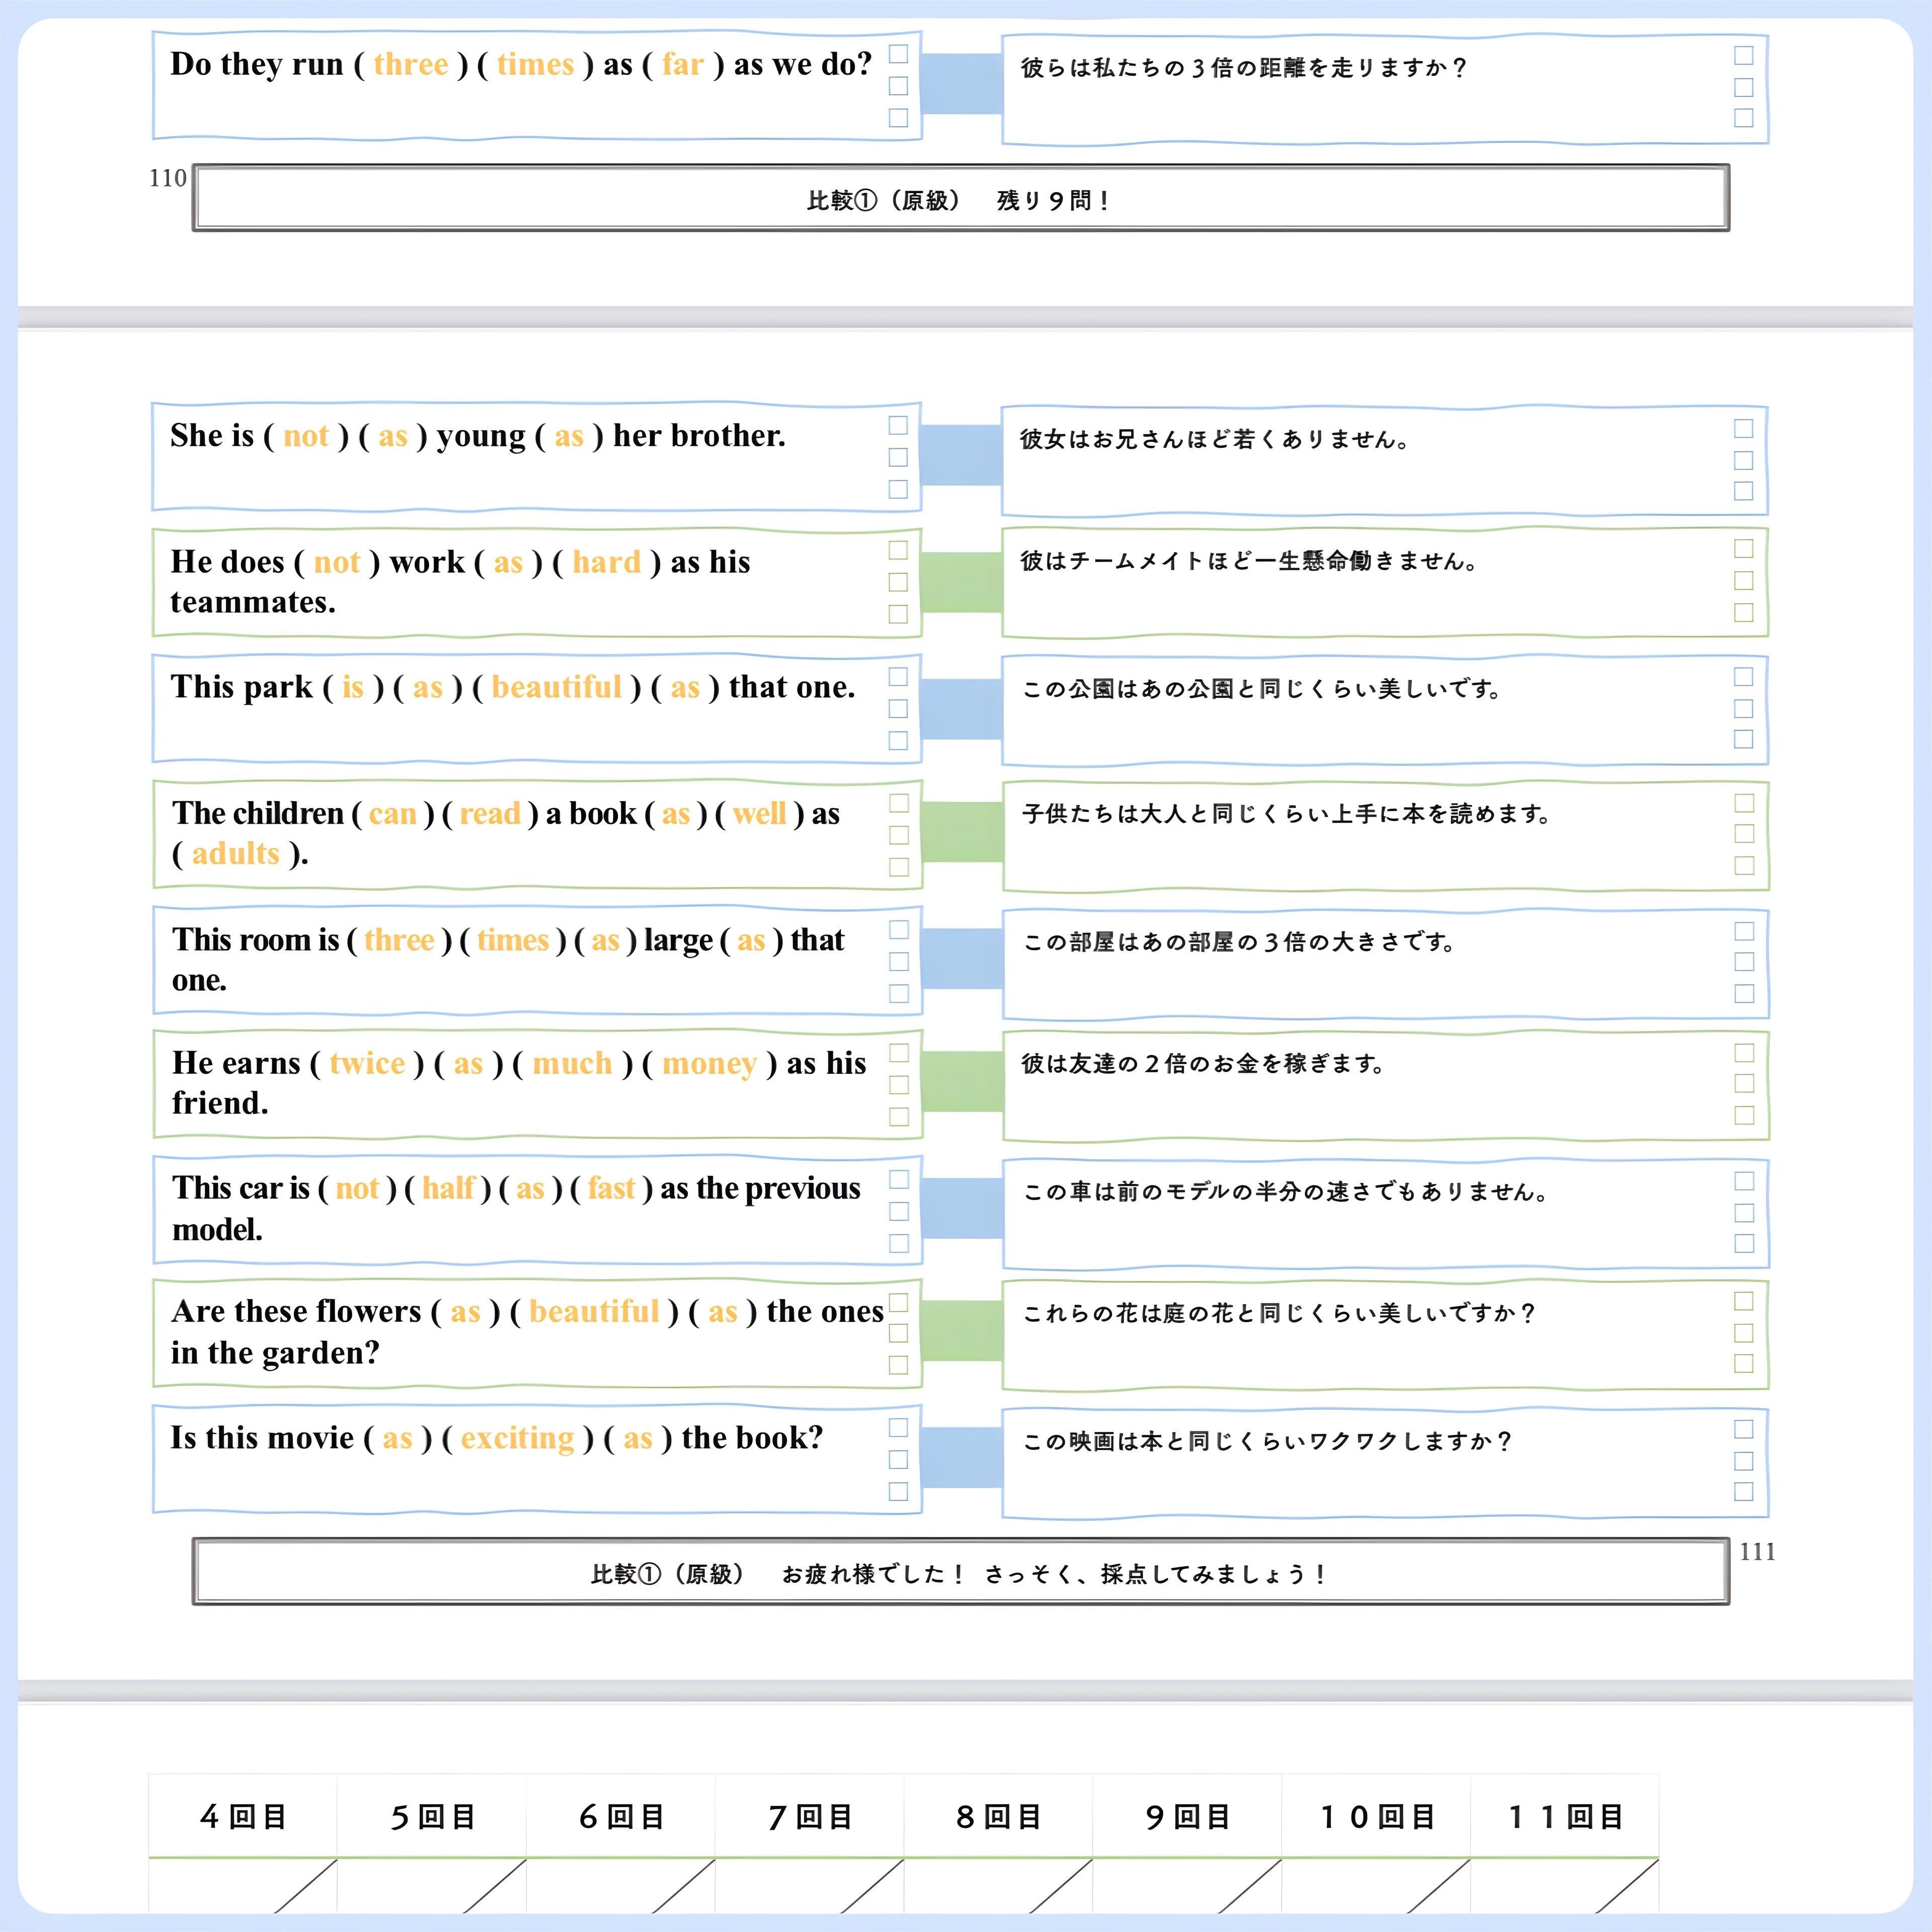Click the hidden answer word 'twice'

367,1063
